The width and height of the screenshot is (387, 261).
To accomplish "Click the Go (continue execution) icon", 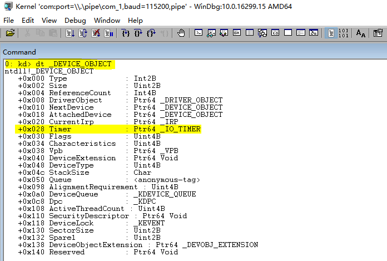I will coord(70,33).
